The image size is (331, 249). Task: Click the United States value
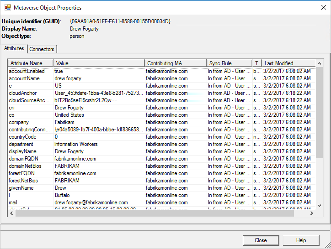click(69, 115)
